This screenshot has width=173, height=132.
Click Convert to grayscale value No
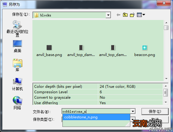(x=102, y=97)
